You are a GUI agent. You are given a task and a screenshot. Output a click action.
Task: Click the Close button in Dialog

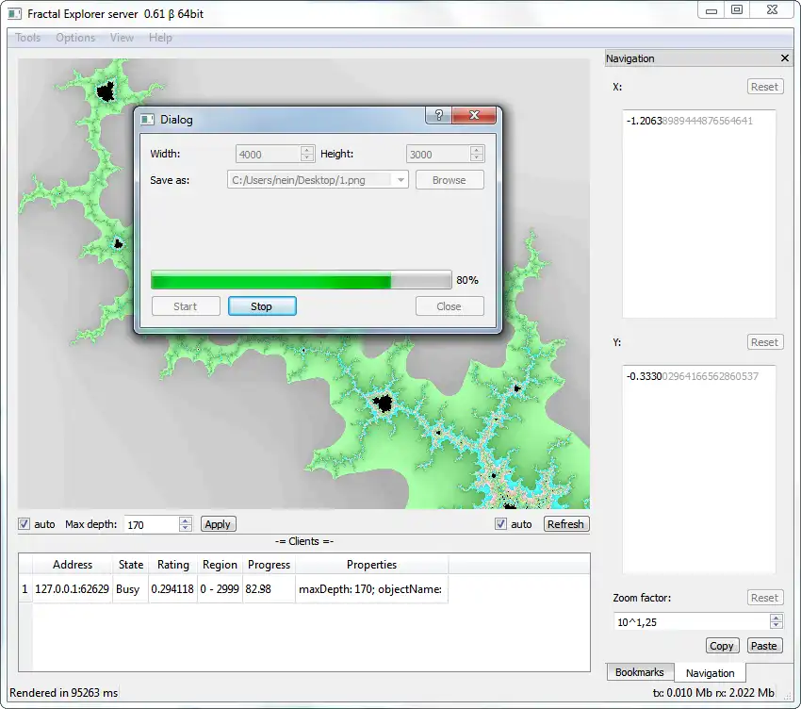[x=450, y=306]
